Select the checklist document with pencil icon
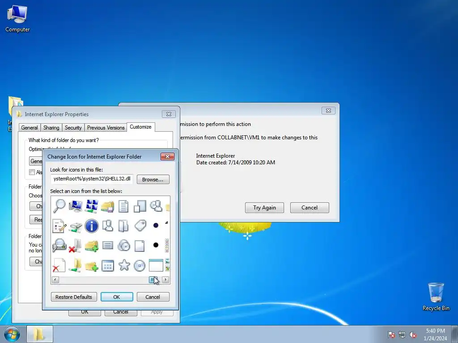 coord(59,226)
